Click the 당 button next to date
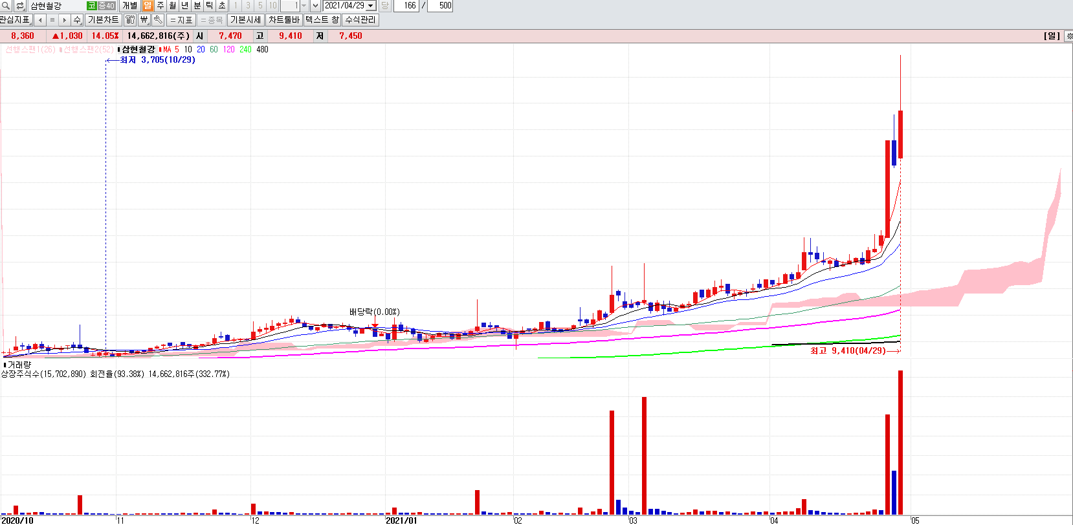This screenshot has width=1073, height=525. pos(385,5)
